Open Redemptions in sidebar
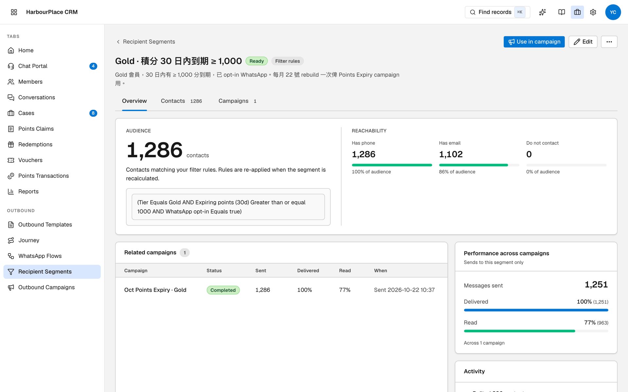This screenshot has width=628, height=392. [52, 144]
